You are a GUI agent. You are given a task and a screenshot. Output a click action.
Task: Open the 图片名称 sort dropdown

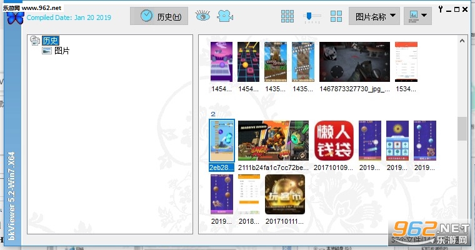tap(374, 16)
